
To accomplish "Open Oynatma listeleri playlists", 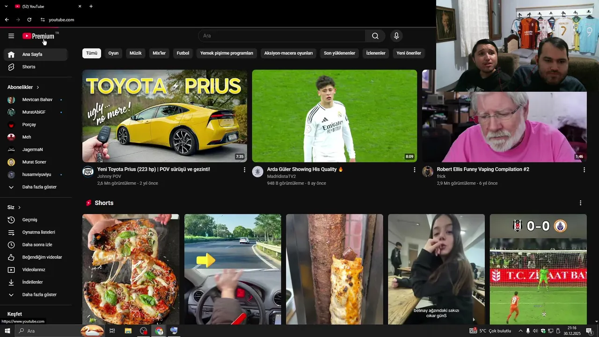I will pyautogui.click(x=36, y=232).
